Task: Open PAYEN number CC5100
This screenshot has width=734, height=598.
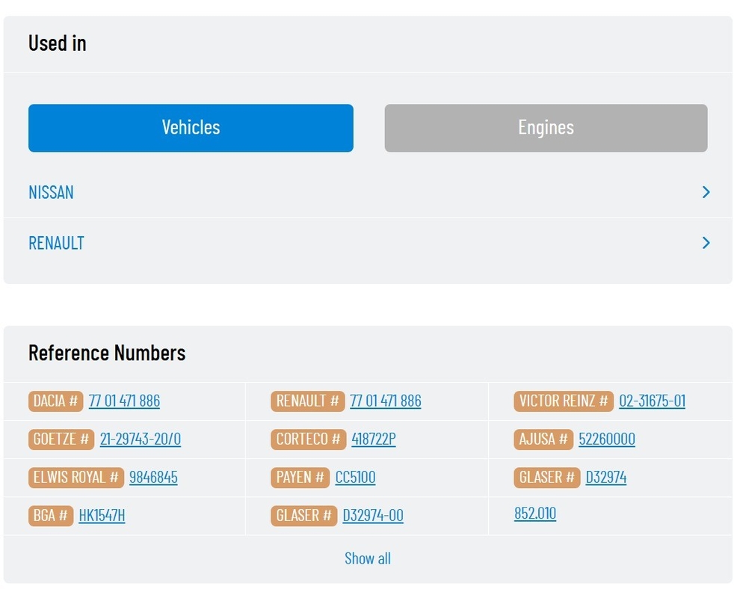Action: click(x=355, y=477)
